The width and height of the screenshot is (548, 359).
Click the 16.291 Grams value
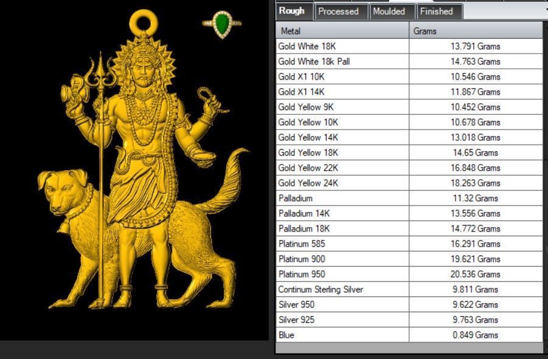(475, 244)
